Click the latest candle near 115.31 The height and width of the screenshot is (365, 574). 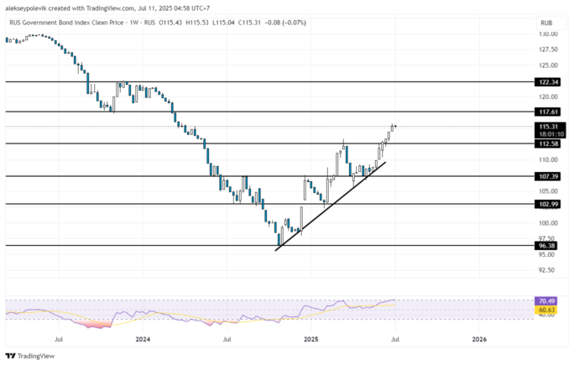click(395, 127)
